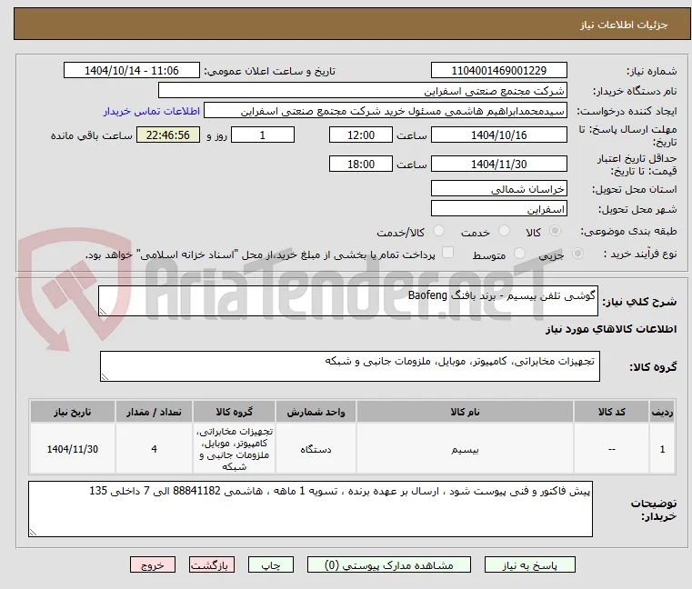Select the خدمت radio button
Viewport: 692px width, 589px height.
[x=504, y=231]
